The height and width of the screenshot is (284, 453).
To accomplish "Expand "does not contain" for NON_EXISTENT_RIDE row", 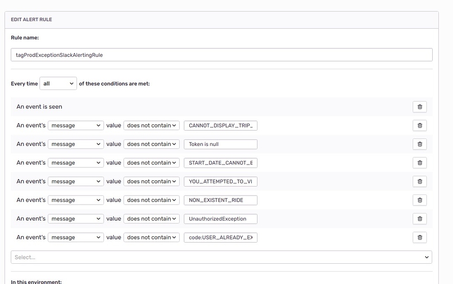I will pyautogui.click(x=151, y=200).
